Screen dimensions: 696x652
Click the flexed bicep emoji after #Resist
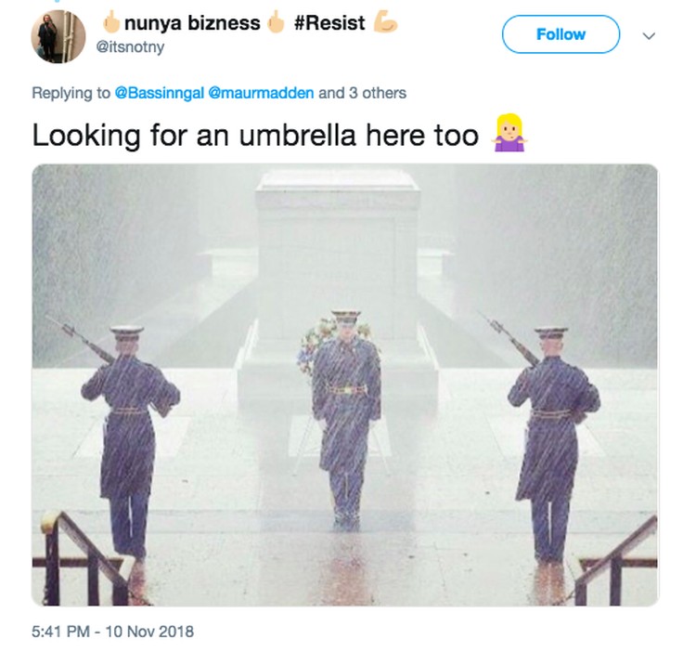click(x=385, y=22)
